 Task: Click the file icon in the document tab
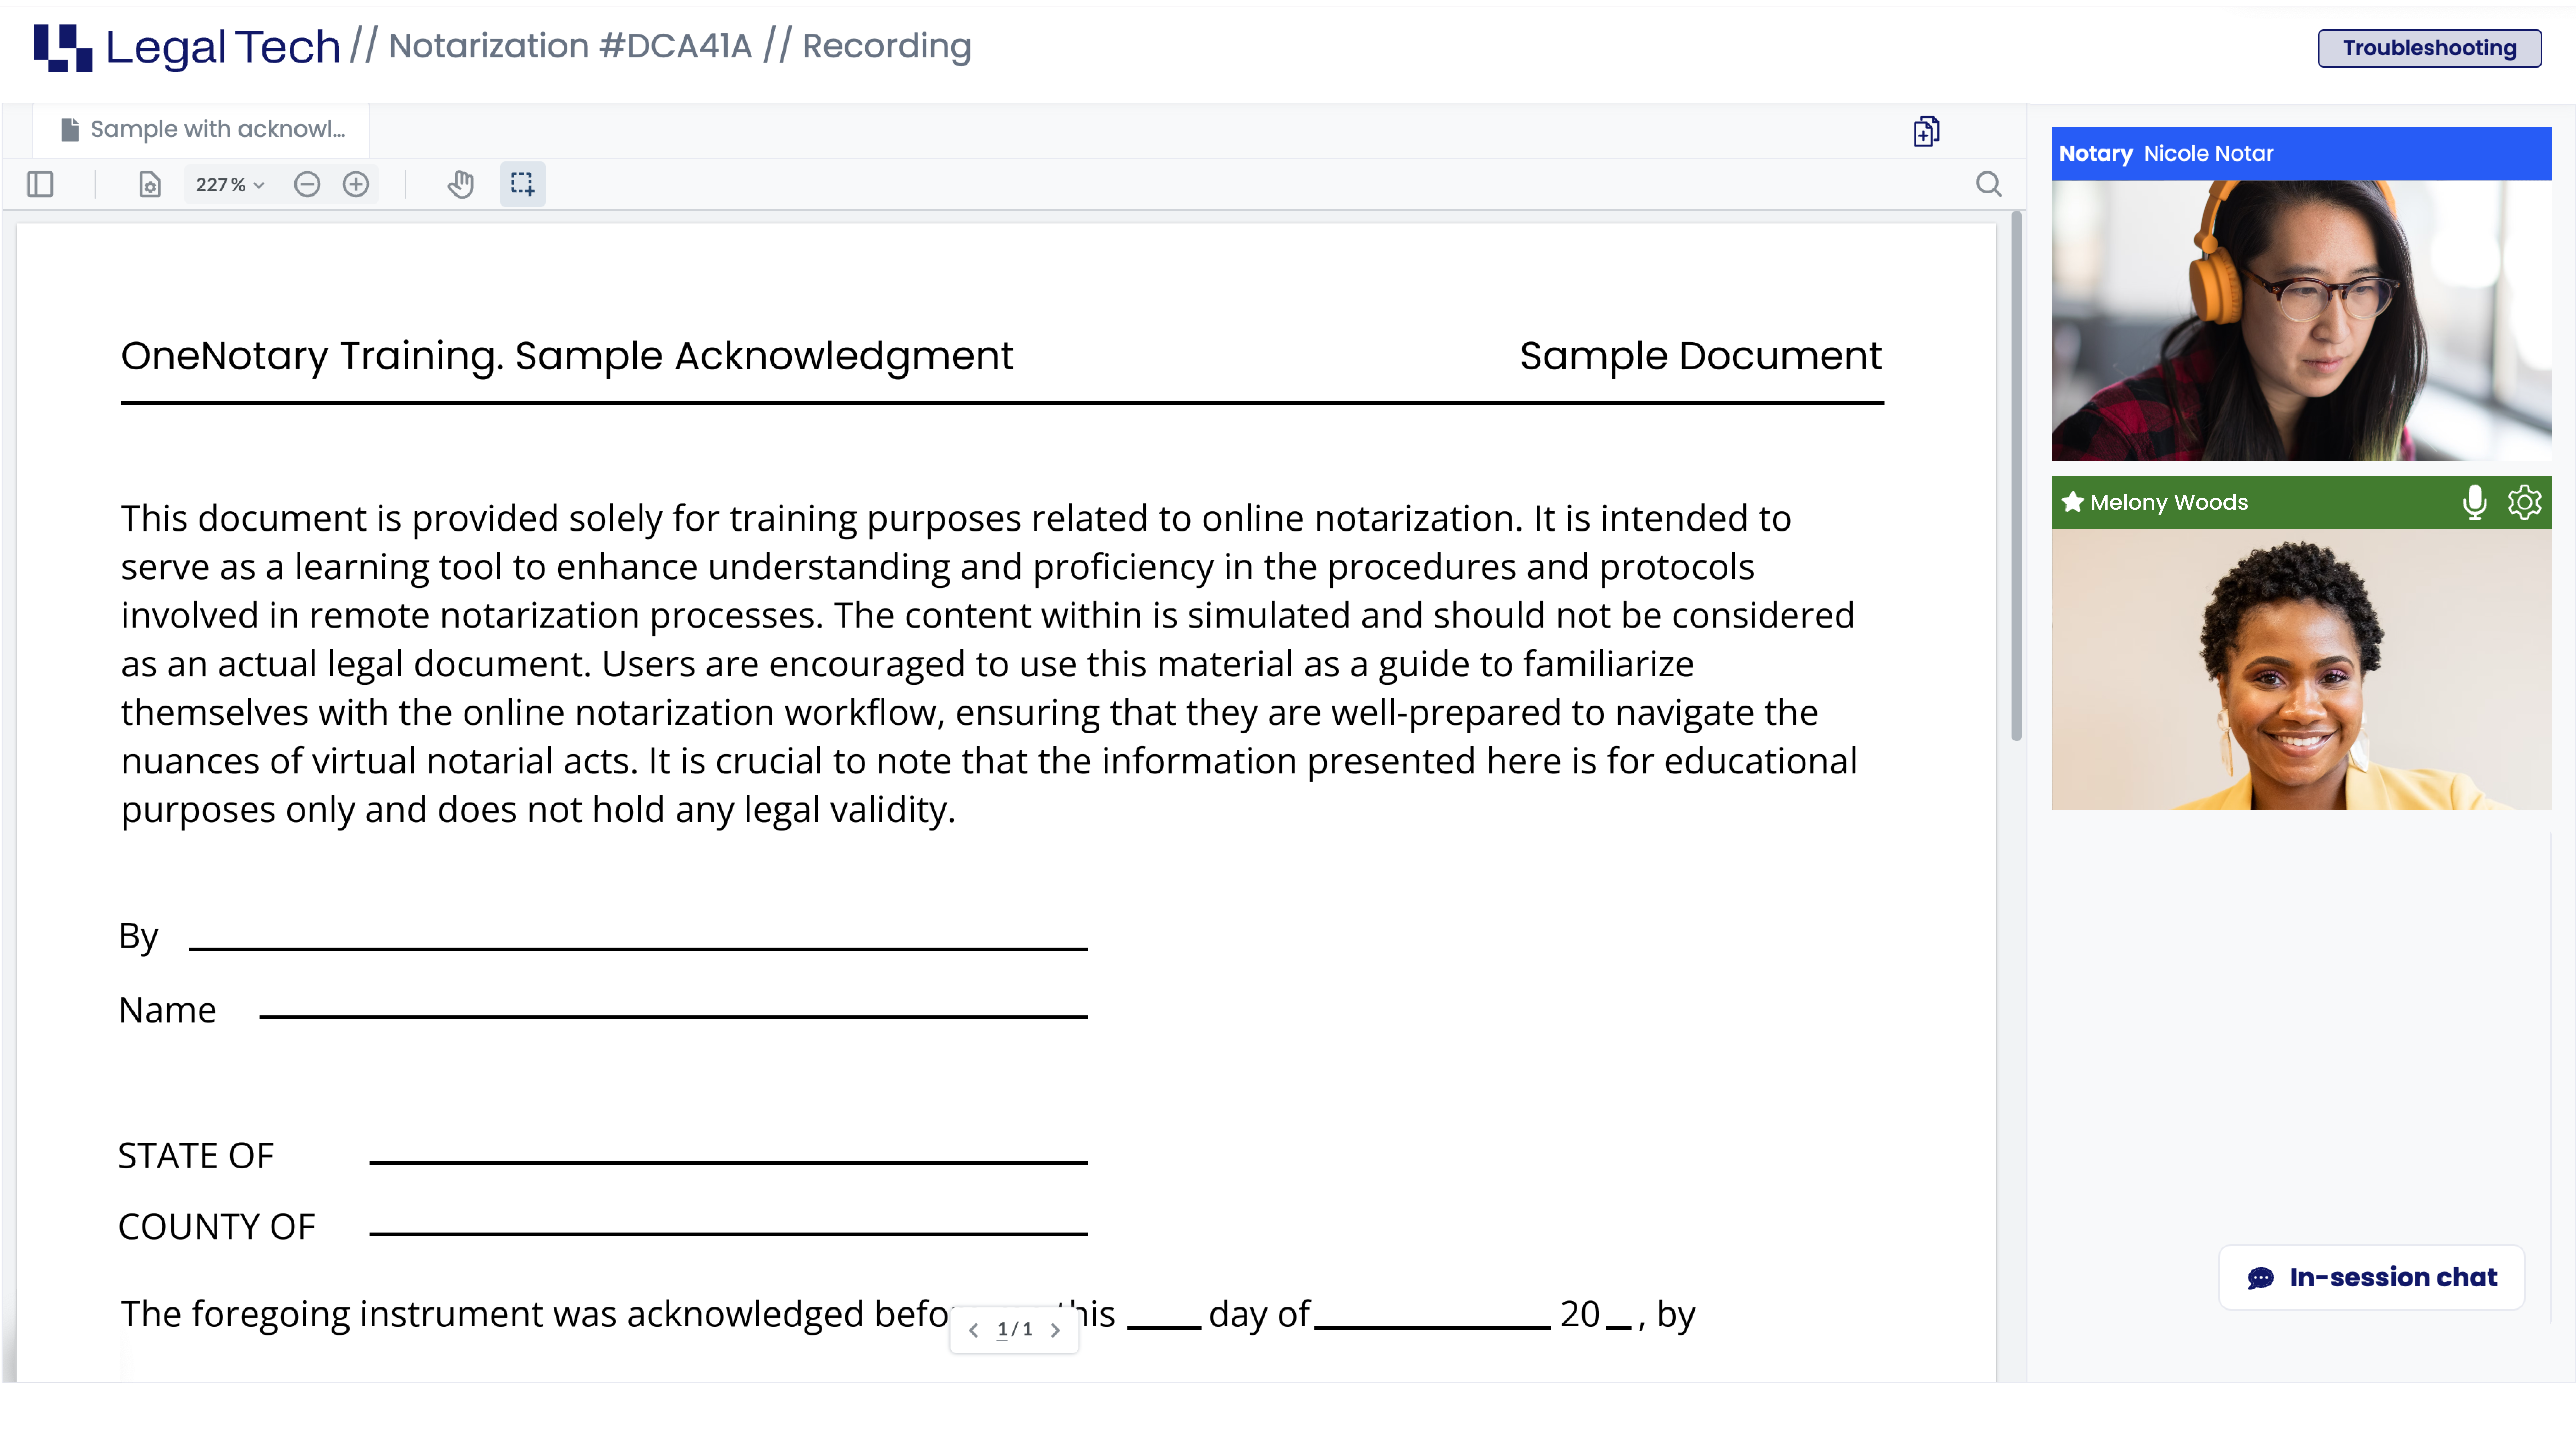point(70,130)
